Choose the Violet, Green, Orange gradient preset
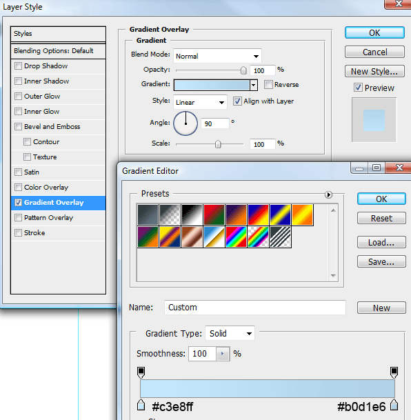The height and width of the screenshot is (420, 411). click(148, 237)
